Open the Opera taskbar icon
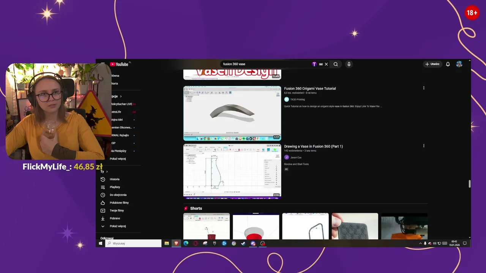 (x=196, y=243)
